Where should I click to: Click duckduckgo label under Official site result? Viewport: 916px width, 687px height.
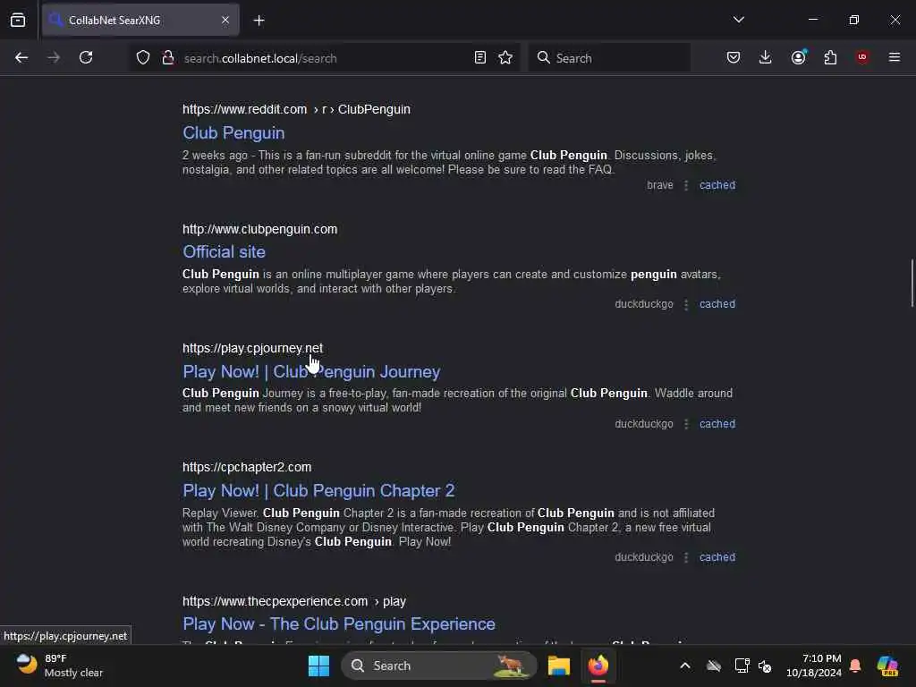click(x=644, y=304)
